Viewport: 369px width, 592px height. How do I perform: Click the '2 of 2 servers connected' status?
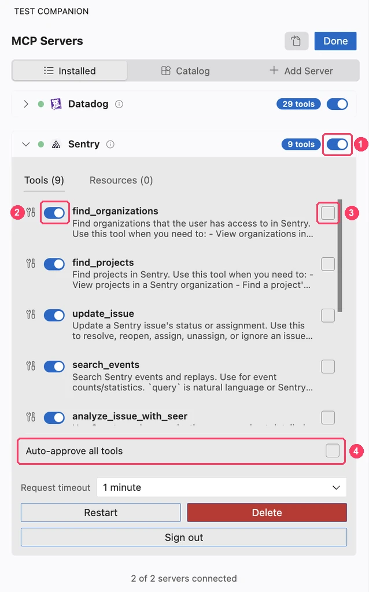pos(184,578)
